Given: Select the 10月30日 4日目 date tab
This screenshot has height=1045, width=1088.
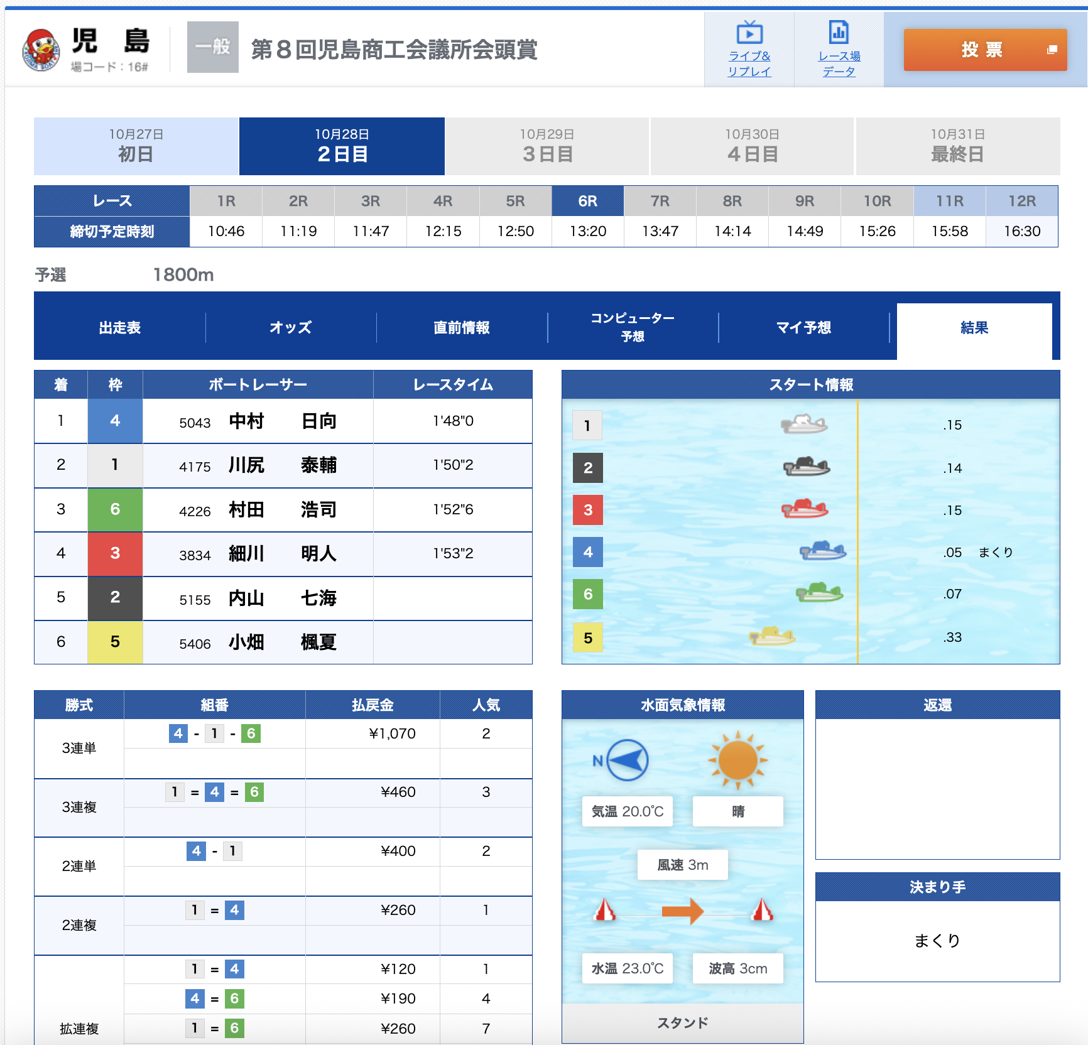Looking at the screenshot, I should tap(753, 146).
